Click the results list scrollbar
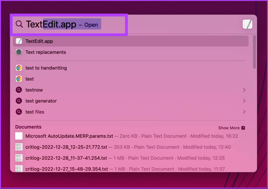Screen dimensions: 268x189 click(x=254, y=52)
